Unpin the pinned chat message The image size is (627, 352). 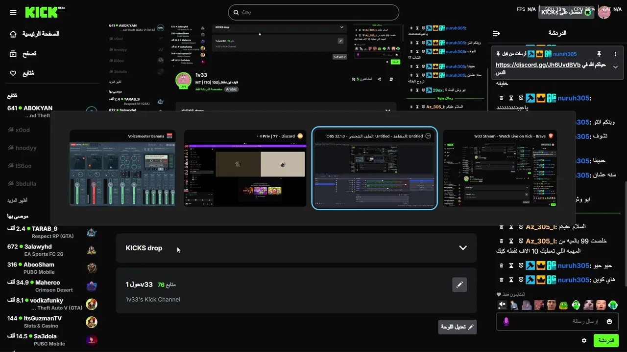click(599, 54)
